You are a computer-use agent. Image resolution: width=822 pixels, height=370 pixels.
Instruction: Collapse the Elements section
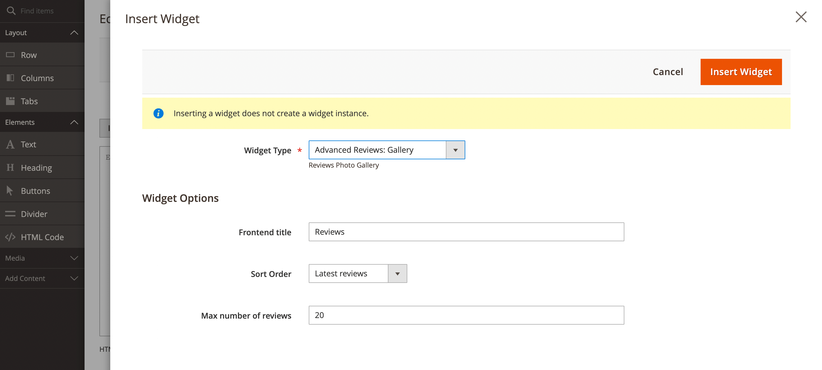74,122
